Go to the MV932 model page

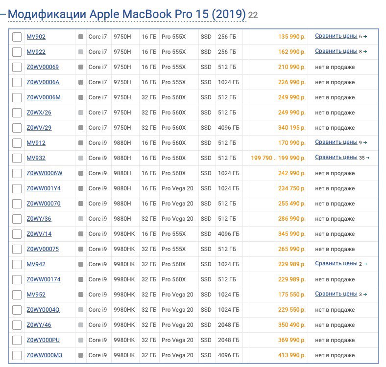click(36, 158)
